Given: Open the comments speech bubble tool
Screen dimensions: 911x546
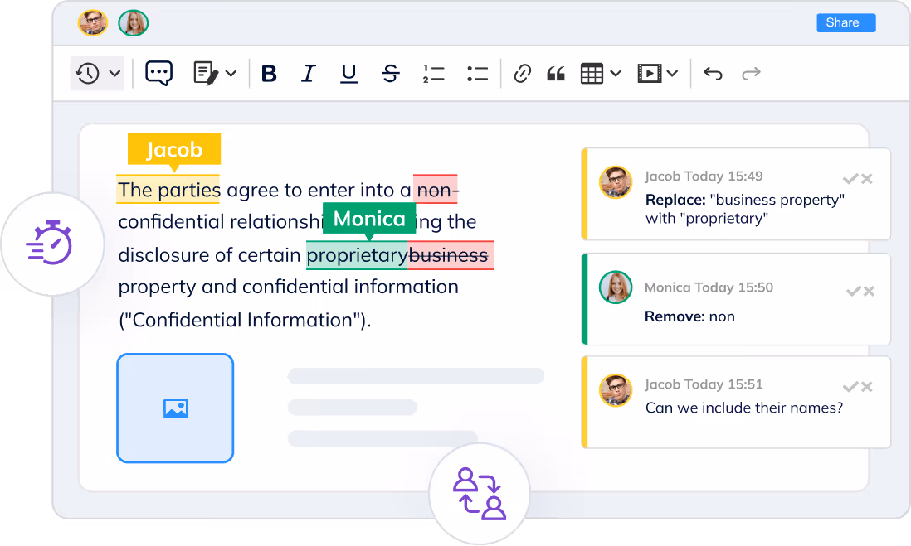Looking at the screenshot, I should click(158, 73).
